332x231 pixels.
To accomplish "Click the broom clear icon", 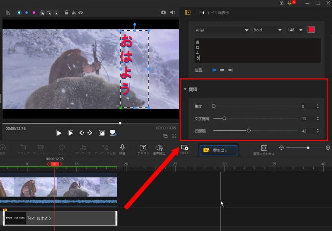I will click(x=74, y=12).
